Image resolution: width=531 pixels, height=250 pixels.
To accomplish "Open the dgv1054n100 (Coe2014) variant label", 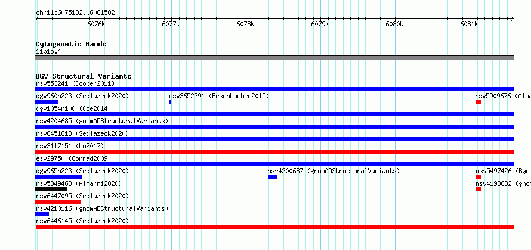I will [x=73, y=108].
